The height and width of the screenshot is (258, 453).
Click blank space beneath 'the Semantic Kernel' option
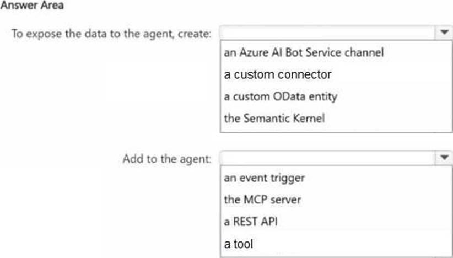click(331, 128)
